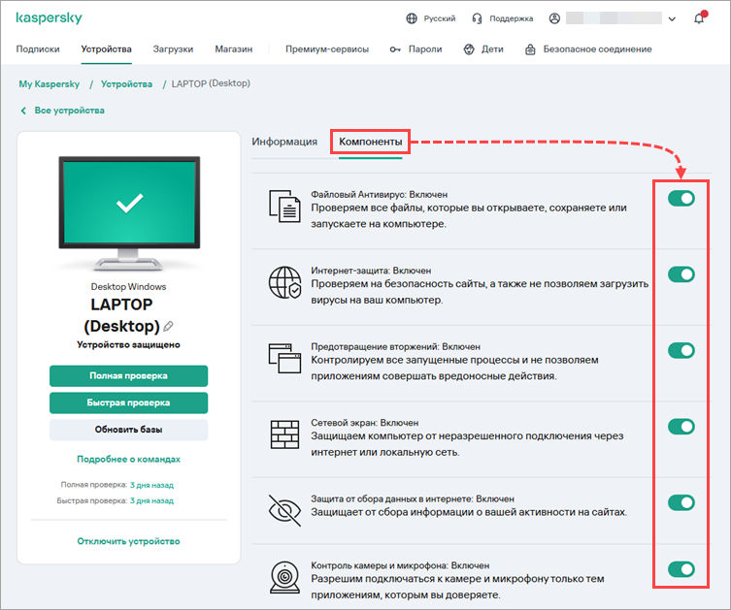This screenshot has height=610, width=731.
Task: Start Быстрая проверка scan
Action: tap(129, 402)
